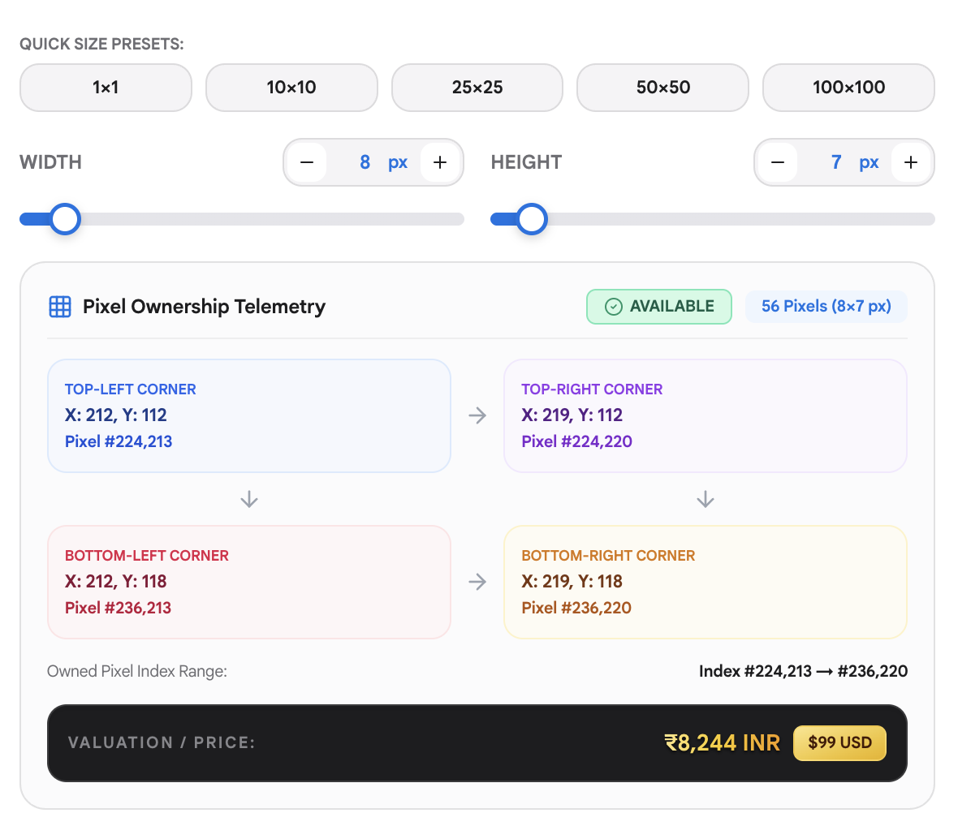Choose the 10×10 quick size preset
Image resolution: width=958 pixels, height=826 pixels.
[291, 88]
